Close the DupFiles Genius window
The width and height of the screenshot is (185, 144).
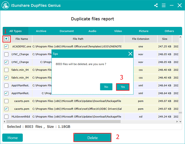[179, 6]
